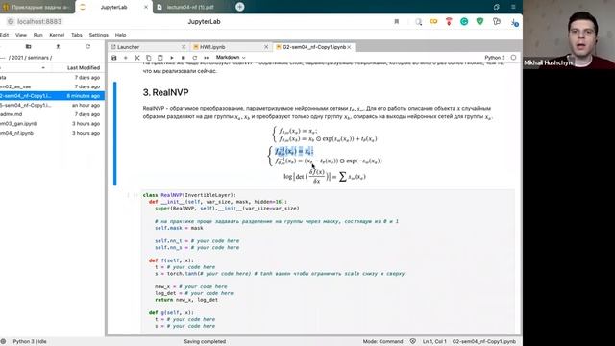Switch to lecture04-nf pdf browser tab
Image resolution: width=615 pixels, height=346 pixels.
(190, 7)
